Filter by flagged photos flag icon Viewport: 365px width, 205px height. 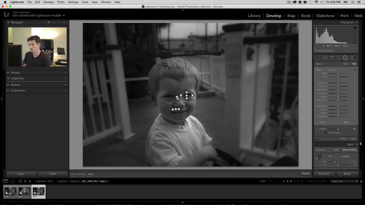270,181
